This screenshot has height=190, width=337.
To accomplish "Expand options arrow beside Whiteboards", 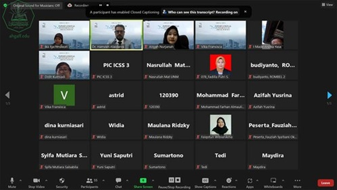I will pos(283,180).
